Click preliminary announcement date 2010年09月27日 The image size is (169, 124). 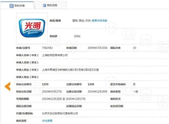click(x=52, y=91)
